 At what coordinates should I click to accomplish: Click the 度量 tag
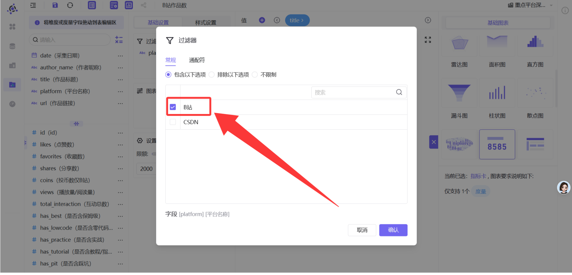(x=481, y=191)
